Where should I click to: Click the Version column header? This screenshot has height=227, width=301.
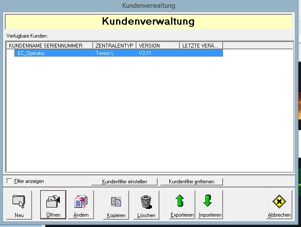158,45
